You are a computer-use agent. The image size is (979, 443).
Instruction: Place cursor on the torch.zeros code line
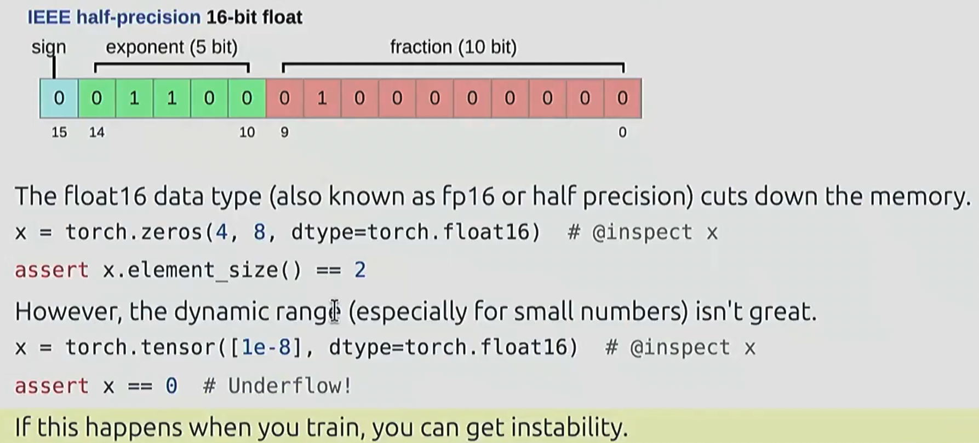click(274, 232)
